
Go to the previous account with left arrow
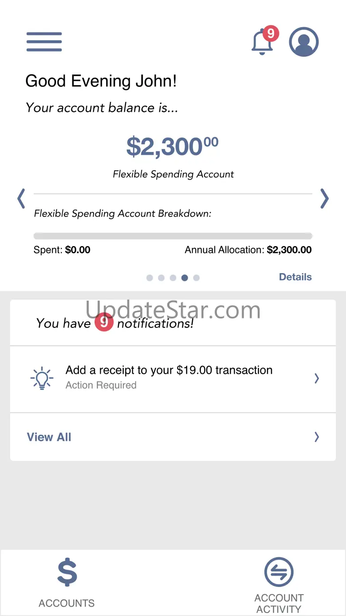click(21, 199)
